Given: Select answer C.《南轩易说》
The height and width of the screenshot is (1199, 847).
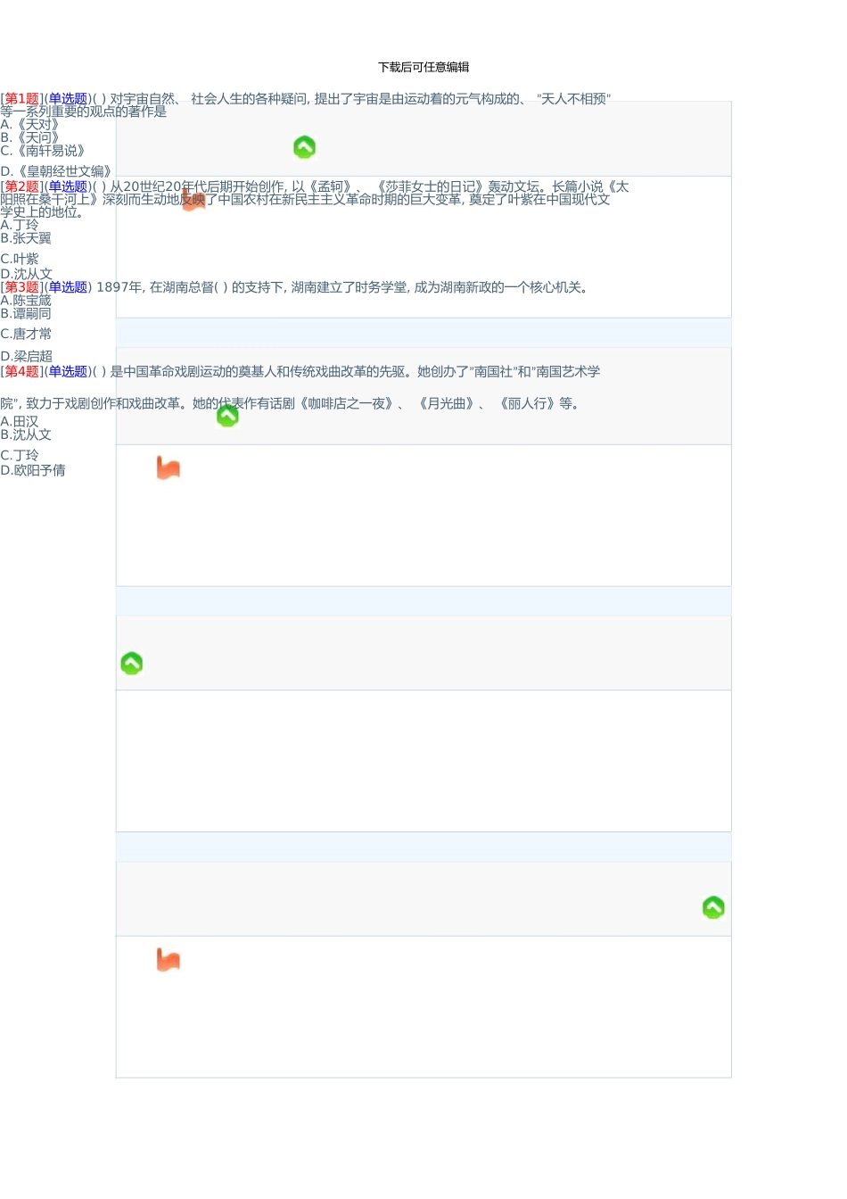Looking at the screenshot, I should [43, 151].
